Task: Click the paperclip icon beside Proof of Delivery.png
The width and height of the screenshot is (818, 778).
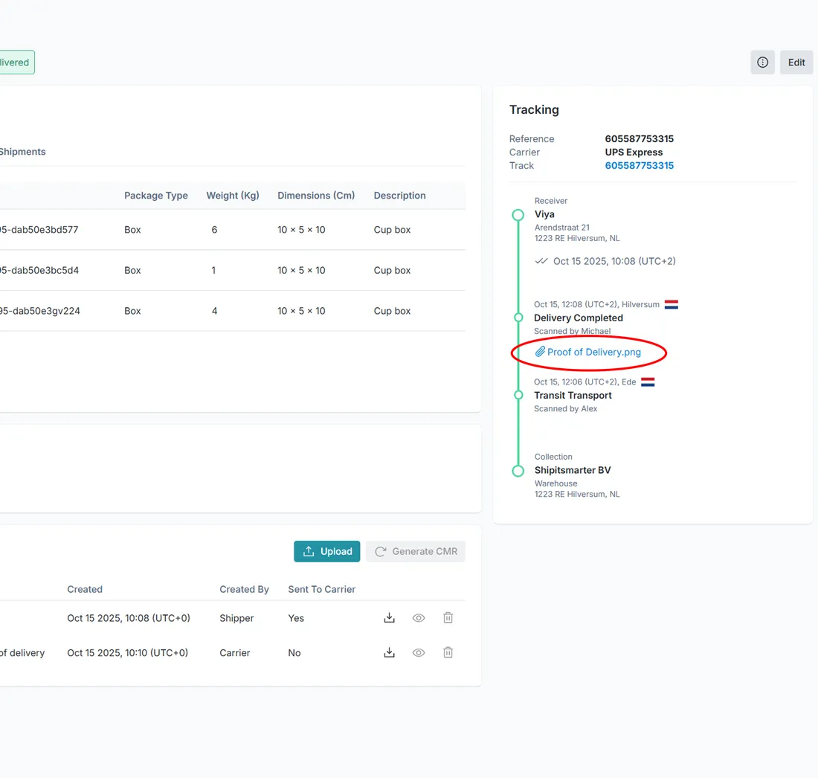Action: (x=540, y=352)
